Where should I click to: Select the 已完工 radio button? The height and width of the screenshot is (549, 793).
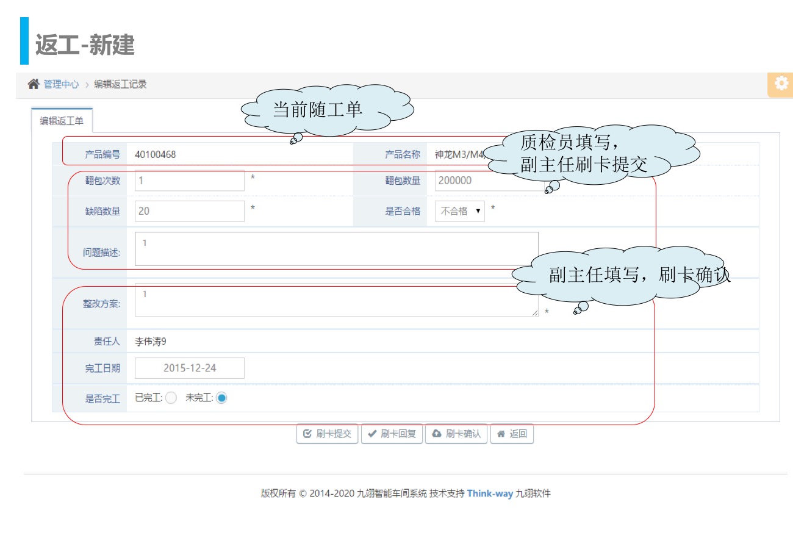click(171, 398)
